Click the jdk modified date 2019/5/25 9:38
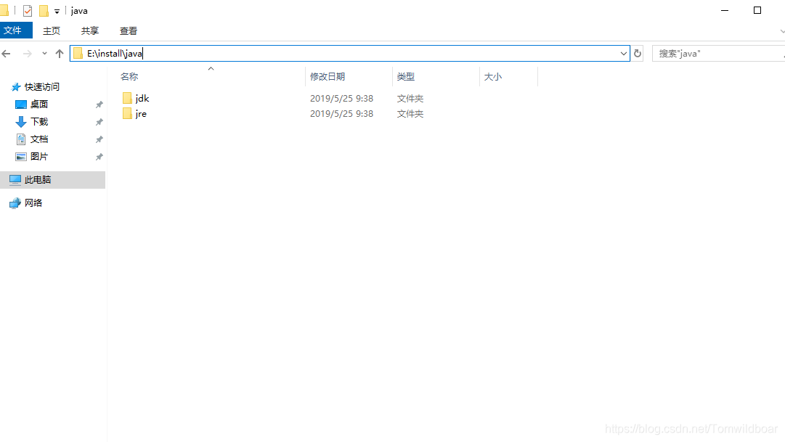This screenshot has width=785, height=442. click(341, 99)
